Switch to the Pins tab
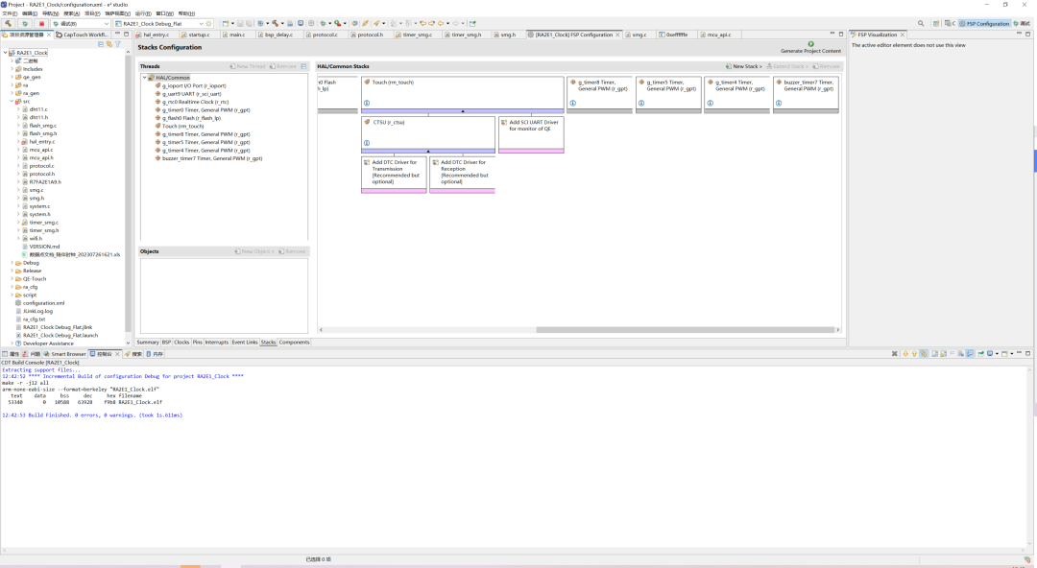Image resolution: width=1037 pixels, height=568 pixels. pos(197,343)
